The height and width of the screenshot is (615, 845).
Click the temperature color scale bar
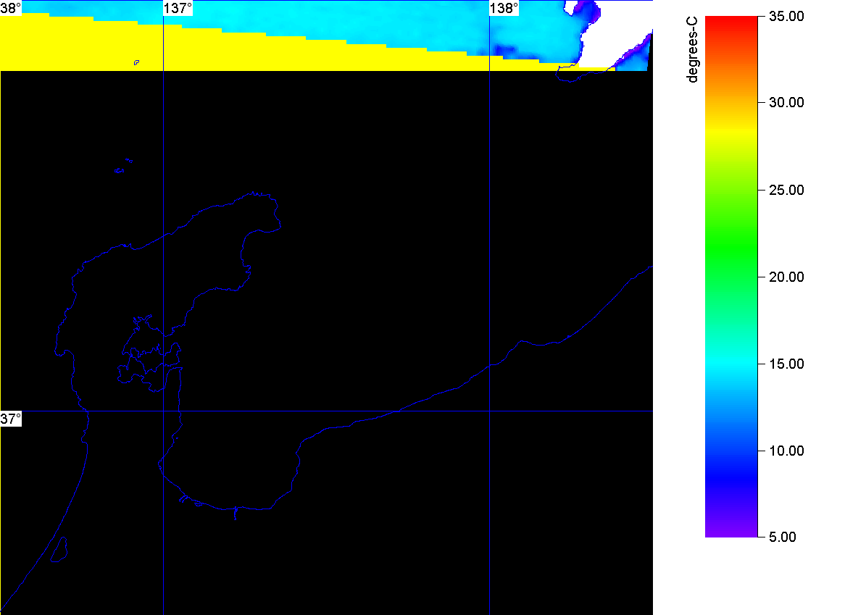[731, 277]
